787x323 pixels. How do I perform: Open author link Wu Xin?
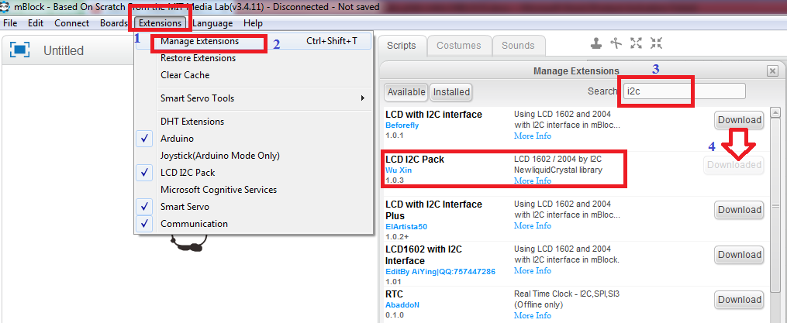[399, 170]
